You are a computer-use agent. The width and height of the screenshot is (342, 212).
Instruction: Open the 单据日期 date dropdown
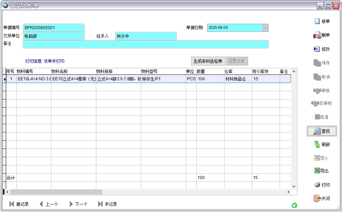click(x=265, y=28)
